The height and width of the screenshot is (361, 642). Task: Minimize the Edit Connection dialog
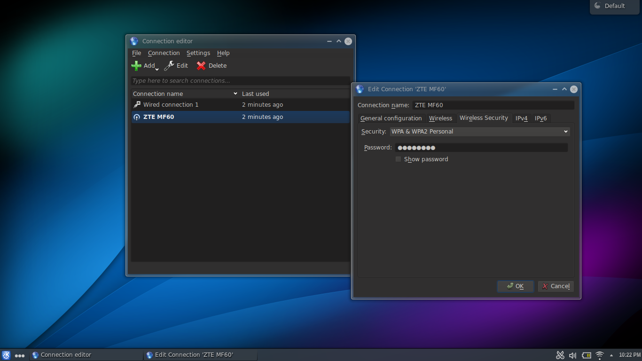point(555,89)
